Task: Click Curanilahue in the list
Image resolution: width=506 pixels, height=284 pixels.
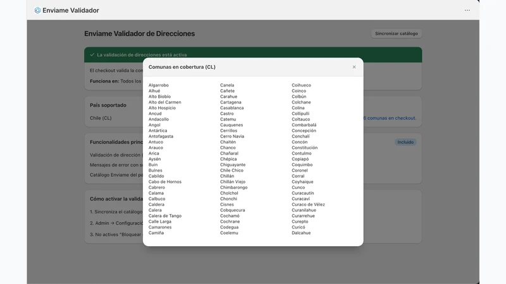Action: [x=304, y=210]
